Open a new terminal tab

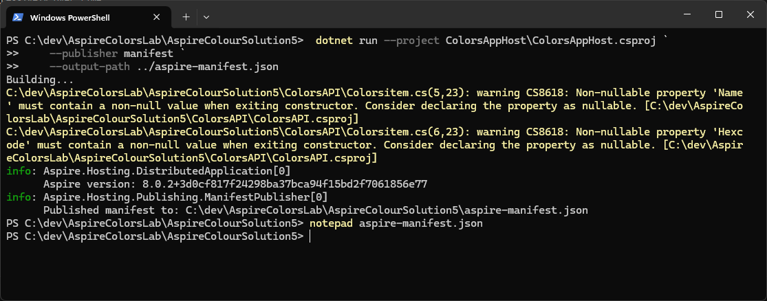[x=186, y=16]
